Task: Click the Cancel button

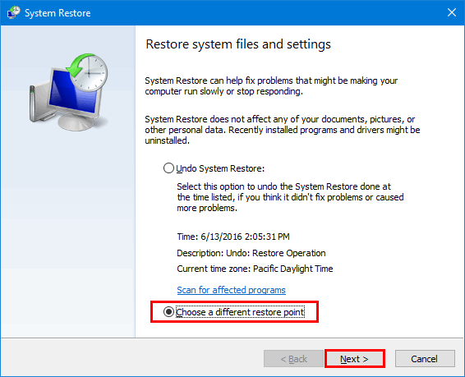Action: [x=425, y=359]
